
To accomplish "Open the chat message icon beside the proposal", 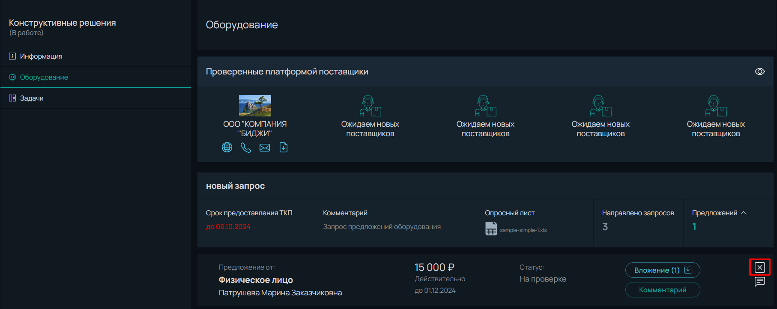I will (760, 282).
